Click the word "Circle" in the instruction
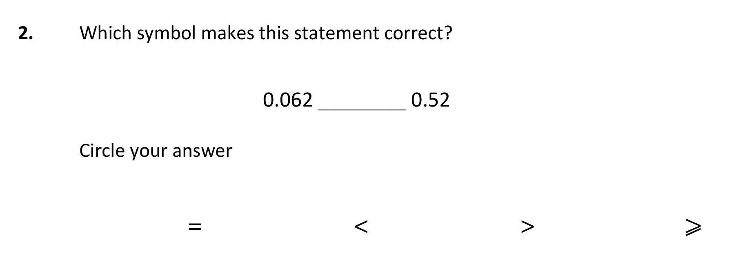Screen dimensions: 732x278 pyautogui.click(x=102, y=150)
